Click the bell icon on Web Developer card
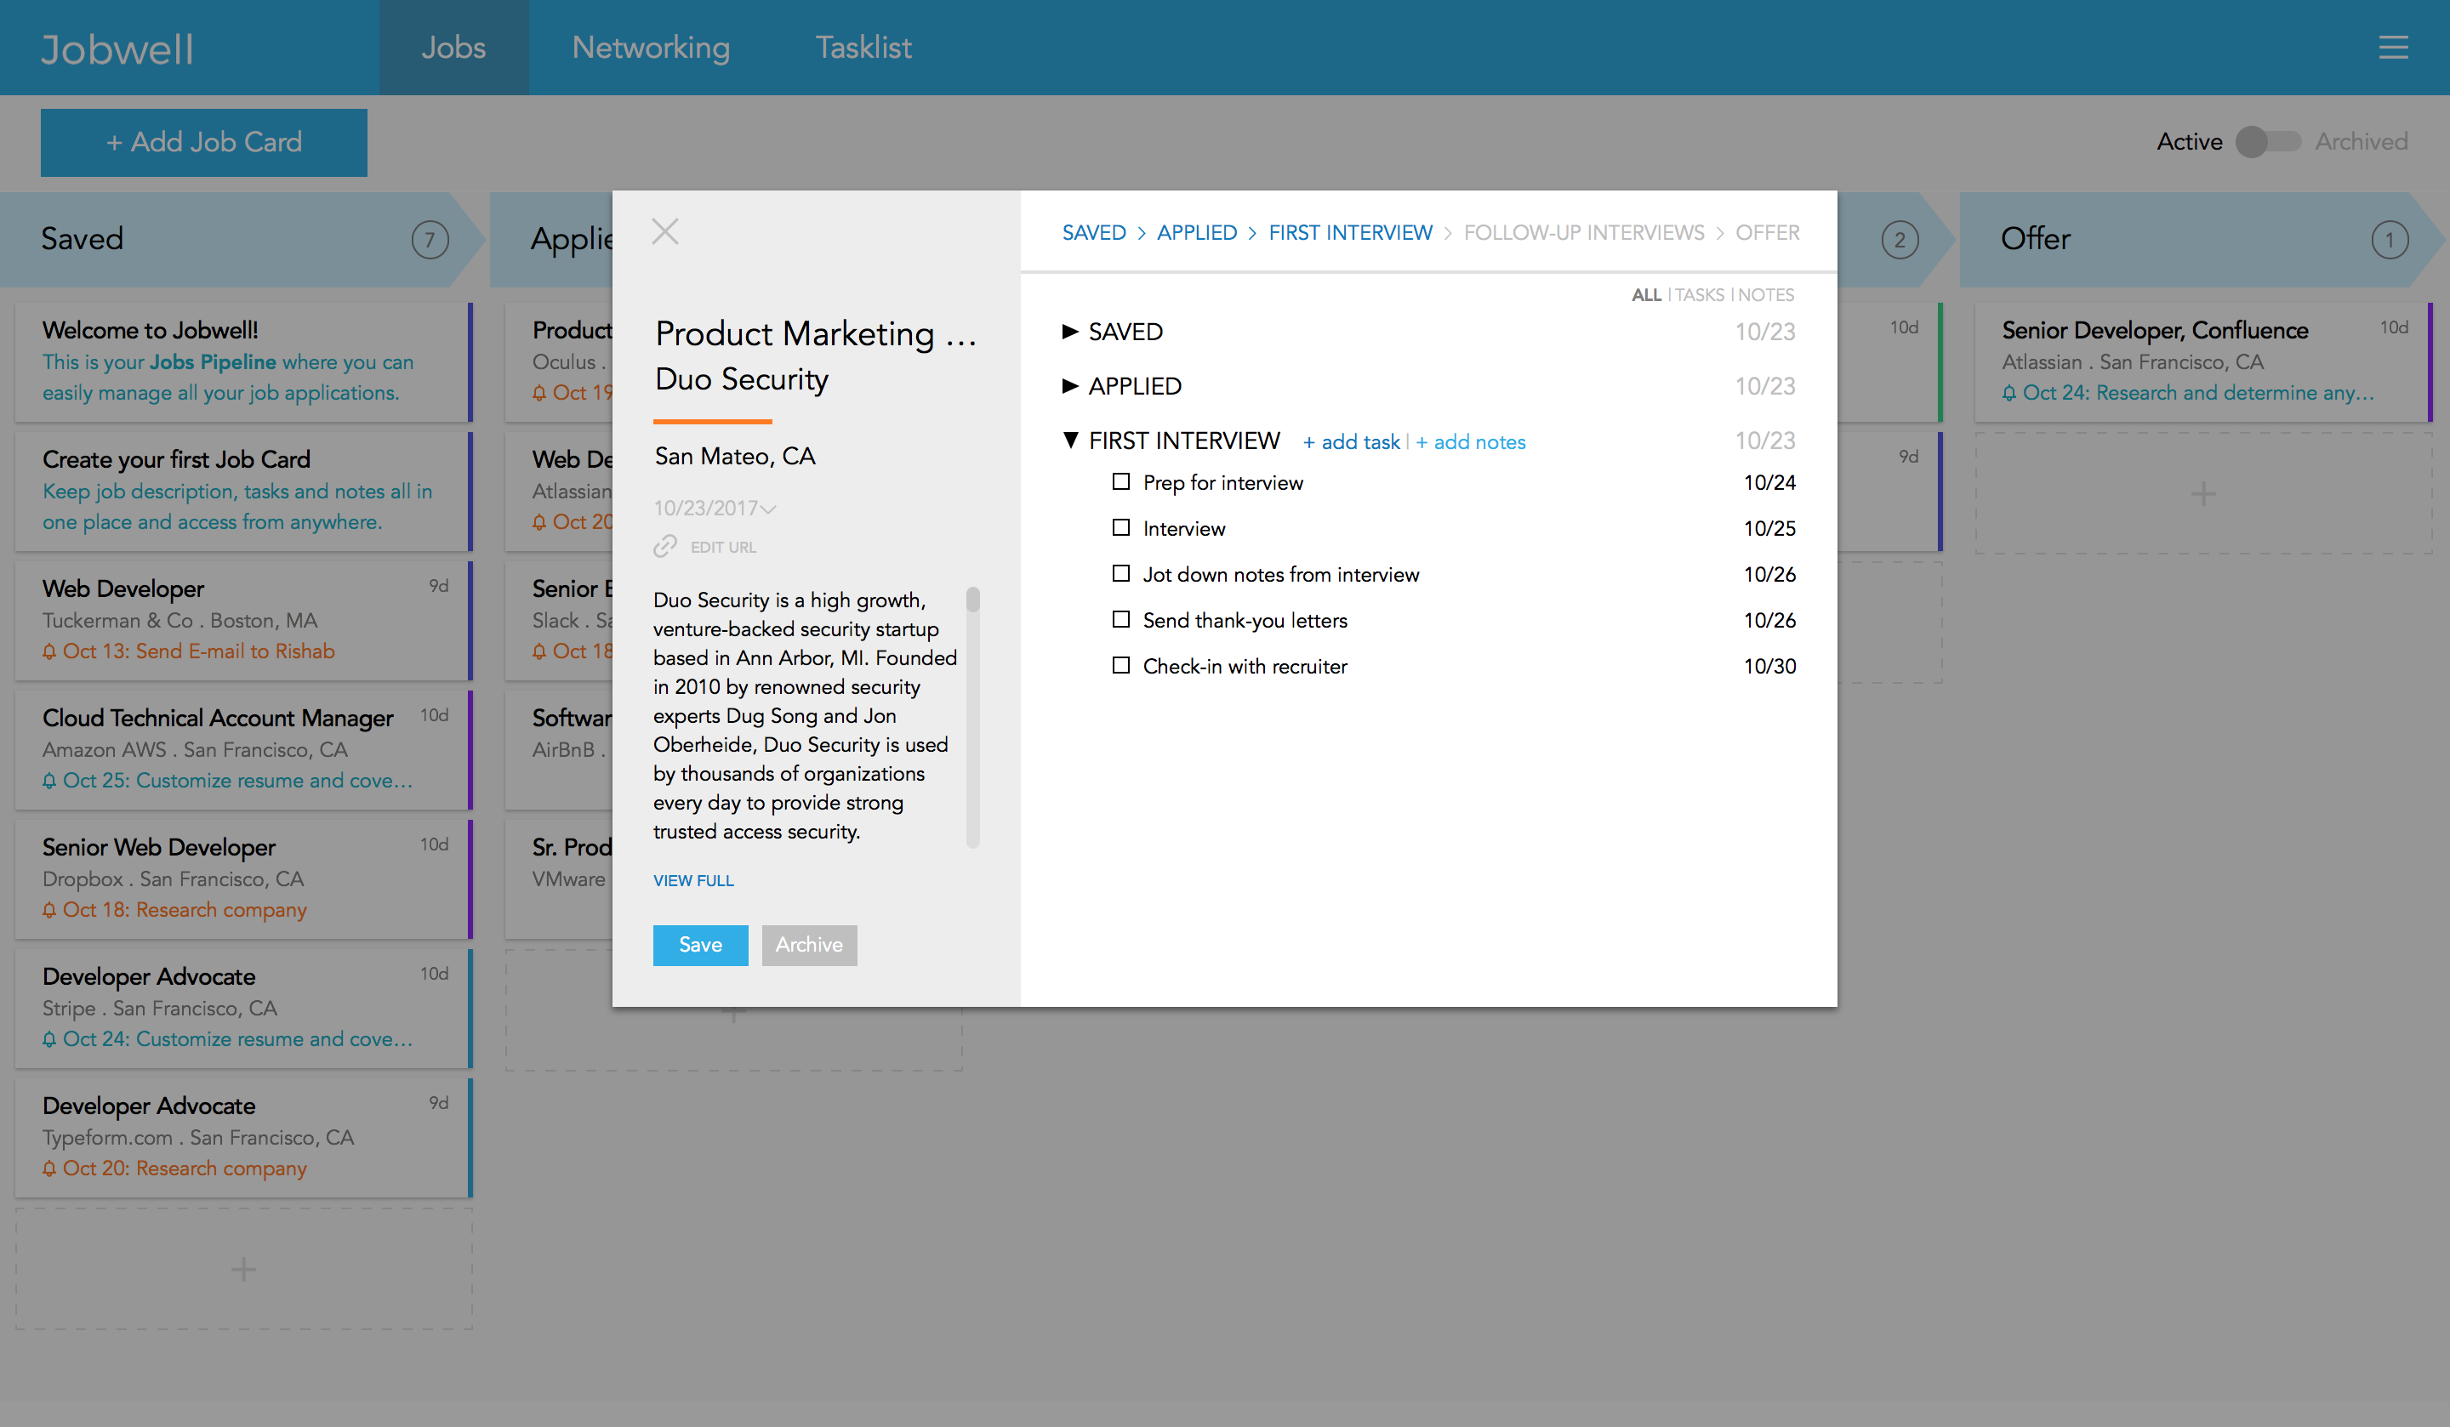The width and height of the screenshot is (2450, 1427). (49, 651)
